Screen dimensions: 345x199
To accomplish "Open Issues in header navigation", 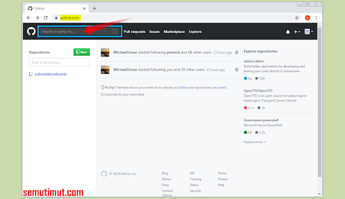I will [x=154, y=31].
